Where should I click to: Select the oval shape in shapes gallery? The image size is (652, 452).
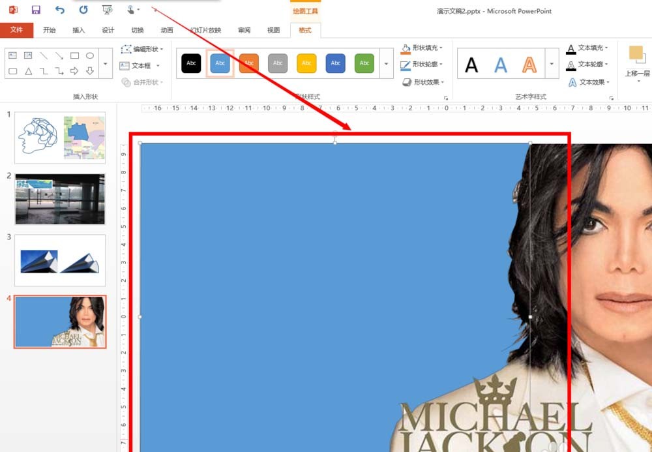[x=90, y=55]
